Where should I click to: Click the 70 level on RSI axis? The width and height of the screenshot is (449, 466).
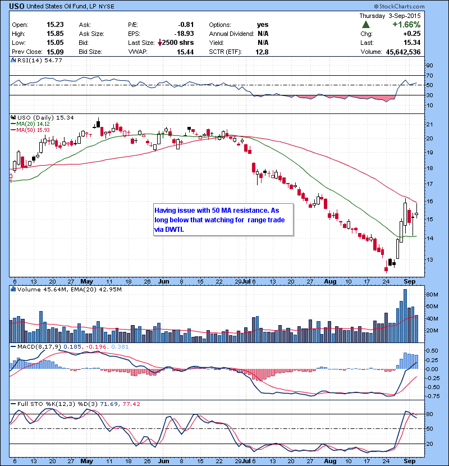tap(430, 75)
